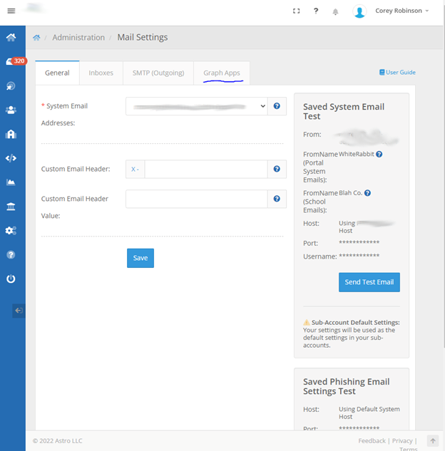
Task: Collapse the sidebar with the arrow button
Action: tap(19, 311)
